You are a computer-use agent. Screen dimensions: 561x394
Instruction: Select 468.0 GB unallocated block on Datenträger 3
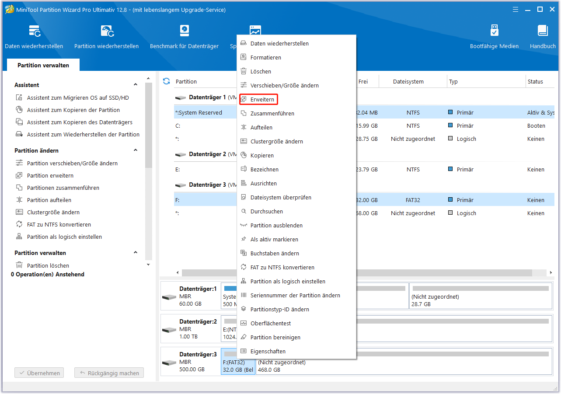[x=404, y=362]
